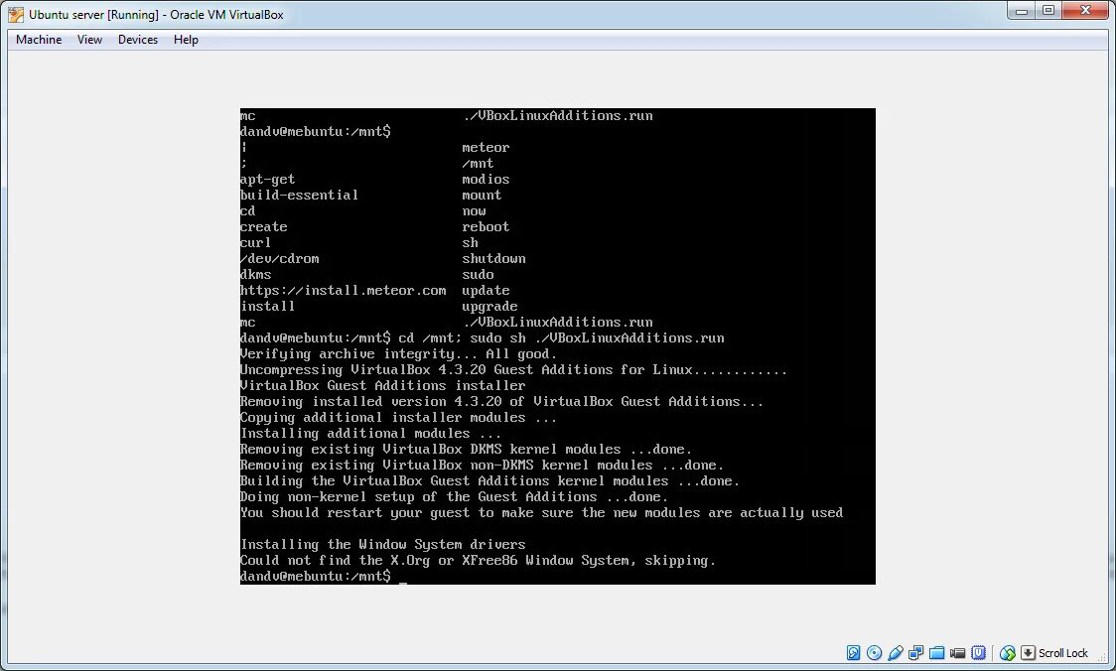
Task: Open the View menu
Action: click(89, 40)
